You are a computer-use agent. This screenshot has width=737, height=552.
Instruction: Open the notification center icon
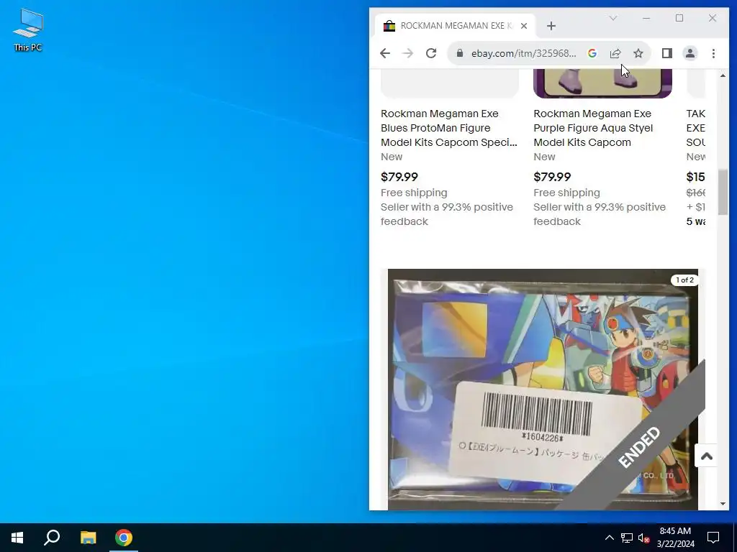pyautogui.click(x=713, y=538)
